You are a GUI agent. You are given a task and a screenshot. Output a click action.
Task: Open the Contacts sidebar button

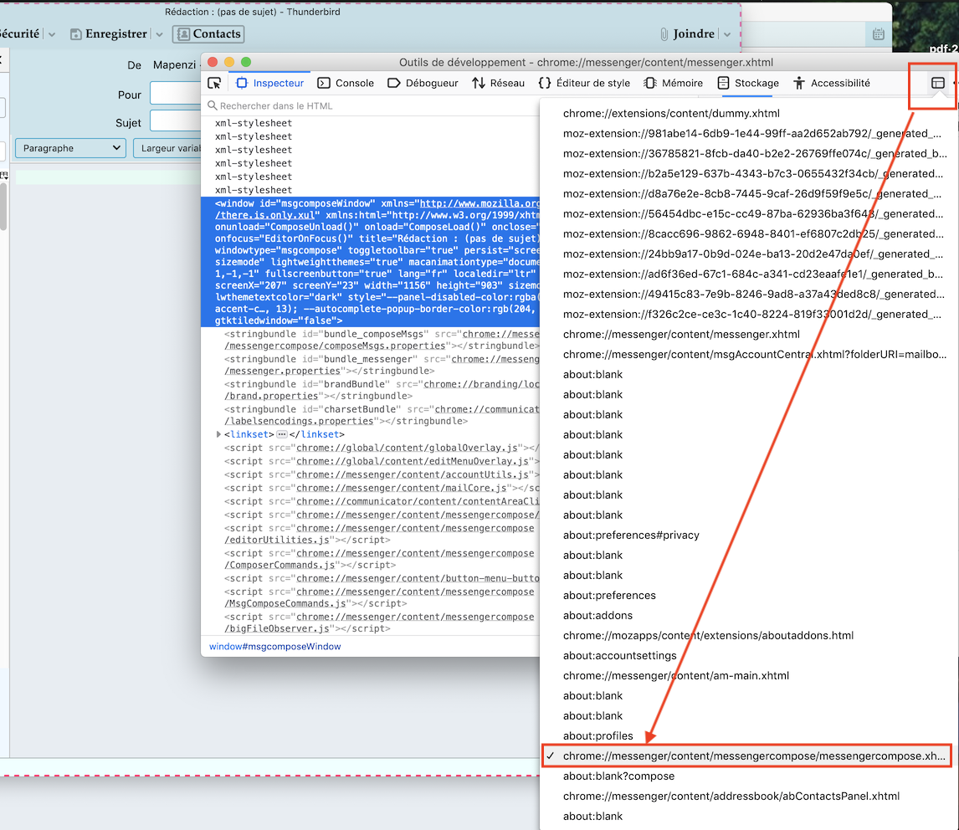[208, 34]
